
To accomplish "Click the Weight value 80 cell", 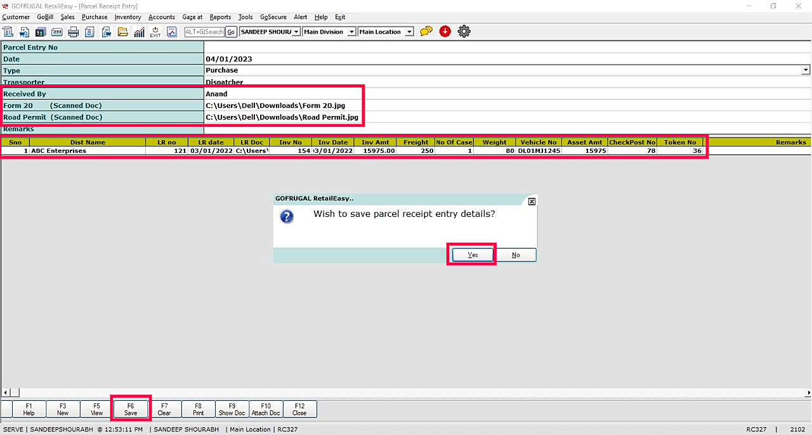I will (495, 151).
